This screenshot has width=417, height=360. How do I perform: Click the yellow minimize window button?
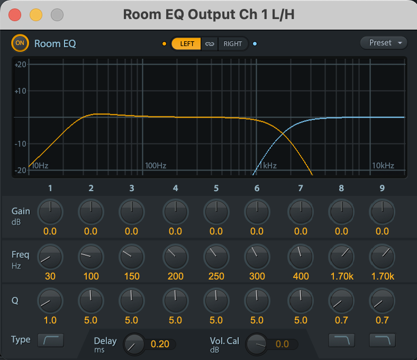coord(35,15)
